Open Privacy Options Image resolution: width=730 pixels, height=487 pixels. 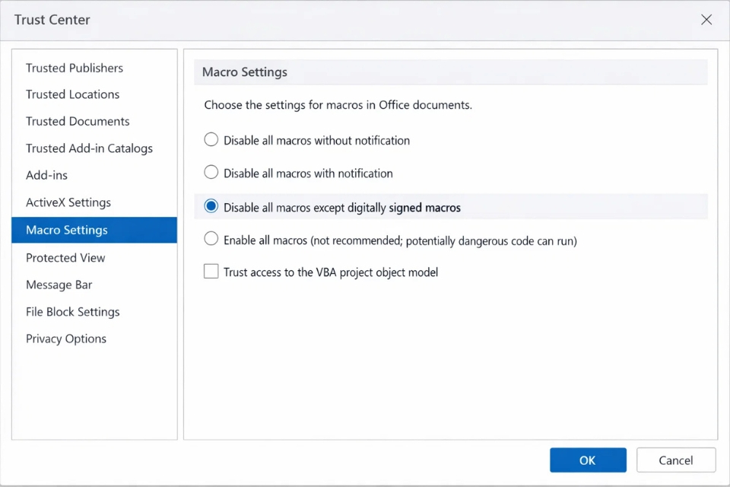pyautogui.click(x=65, y=339)
